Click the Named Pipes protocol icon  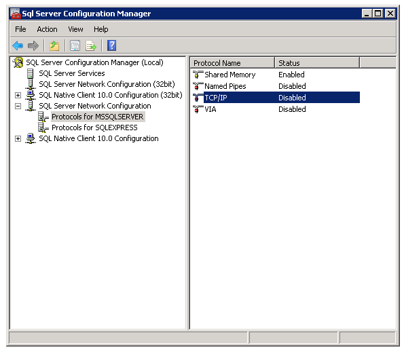(198, 86)
